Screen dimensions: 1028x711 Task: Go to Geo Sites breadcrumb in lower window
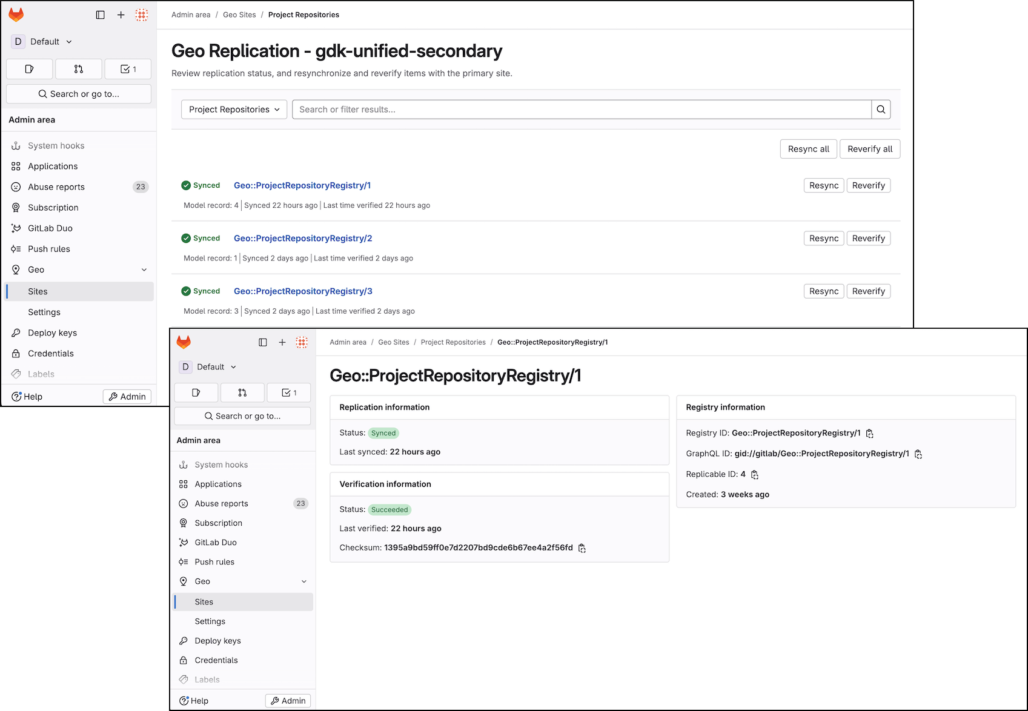(x=393, y=342)
